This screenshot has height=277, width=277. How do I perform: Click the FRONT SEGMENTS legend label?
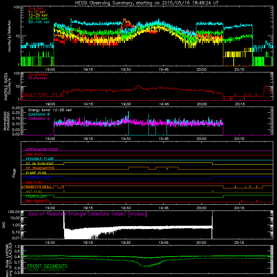(x=47, y=266)
